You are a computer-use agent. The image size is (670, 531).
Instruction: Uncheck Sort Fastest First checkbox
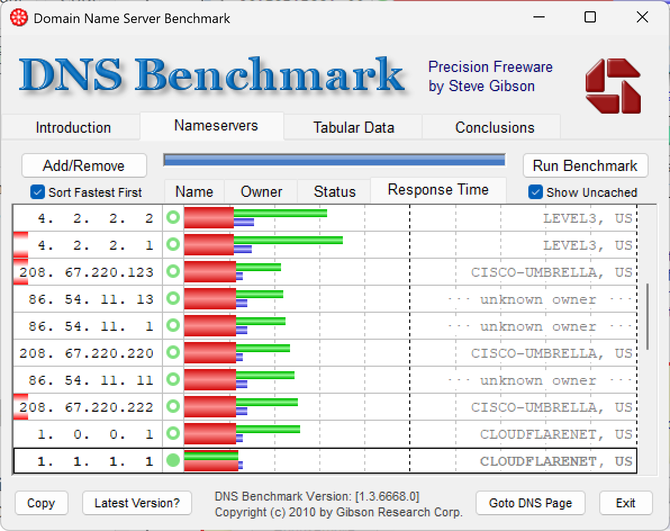pos(38,192)
